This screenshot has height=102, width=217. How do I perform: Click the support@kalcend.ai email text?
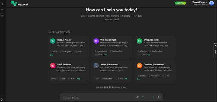click(200, 5)
